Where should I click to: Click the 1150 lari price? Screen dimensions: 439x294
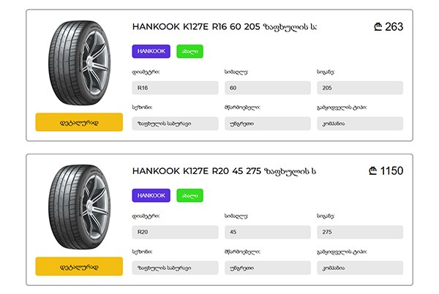(386, 170)
